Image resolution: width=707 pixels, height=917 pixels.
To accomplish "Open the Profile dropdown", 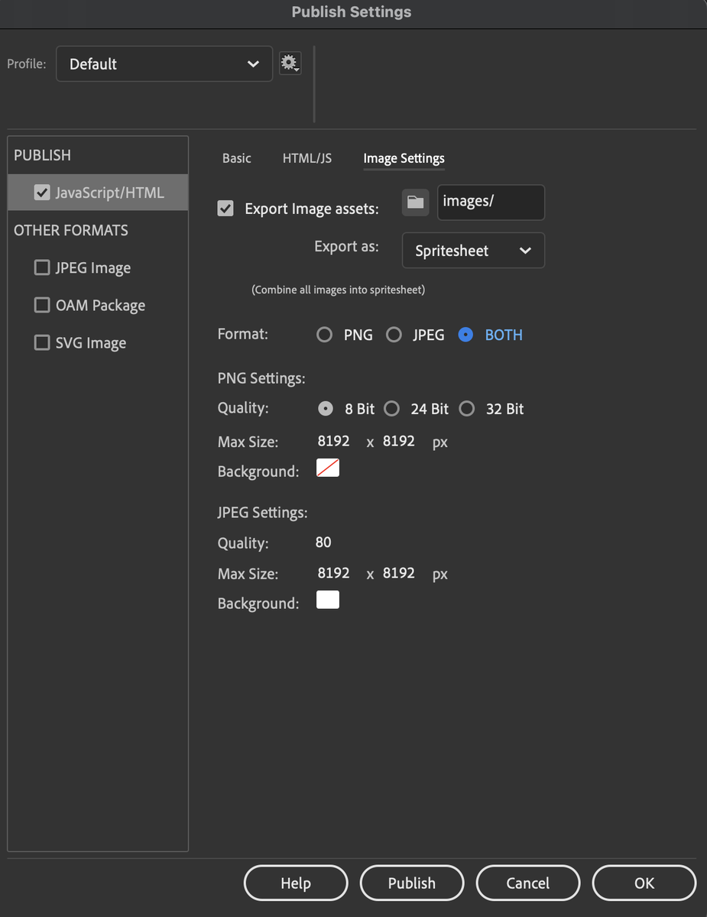I will pos(164,63).
